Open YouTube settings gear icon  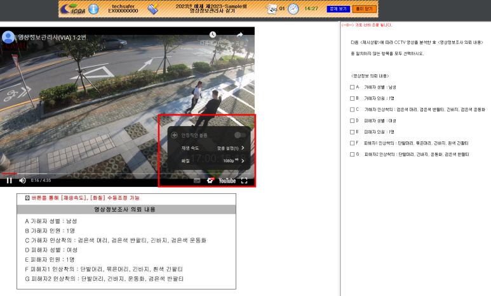[x=210, y=181]
